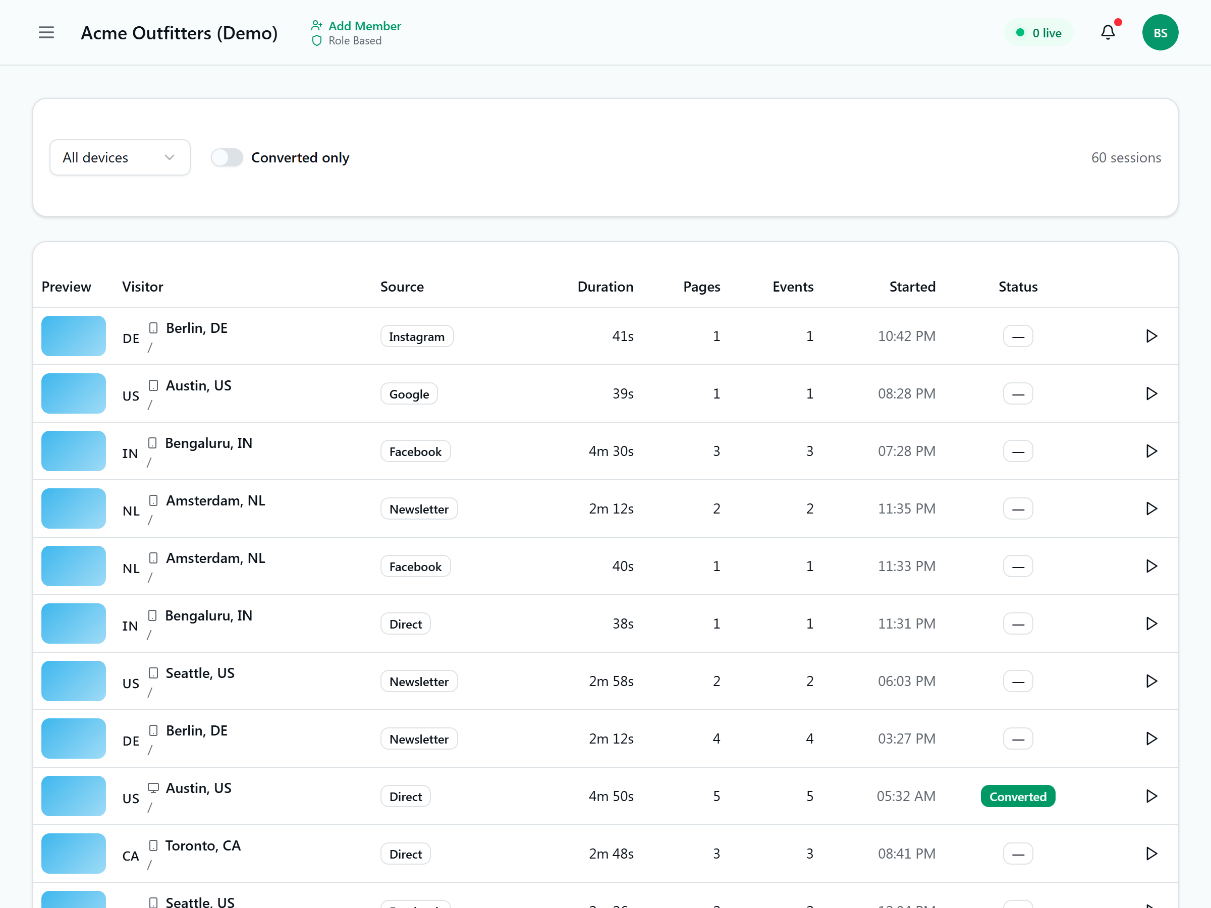Click the 0 live indicator badge
This screenshot has width=1211, height=908.
1038,33
